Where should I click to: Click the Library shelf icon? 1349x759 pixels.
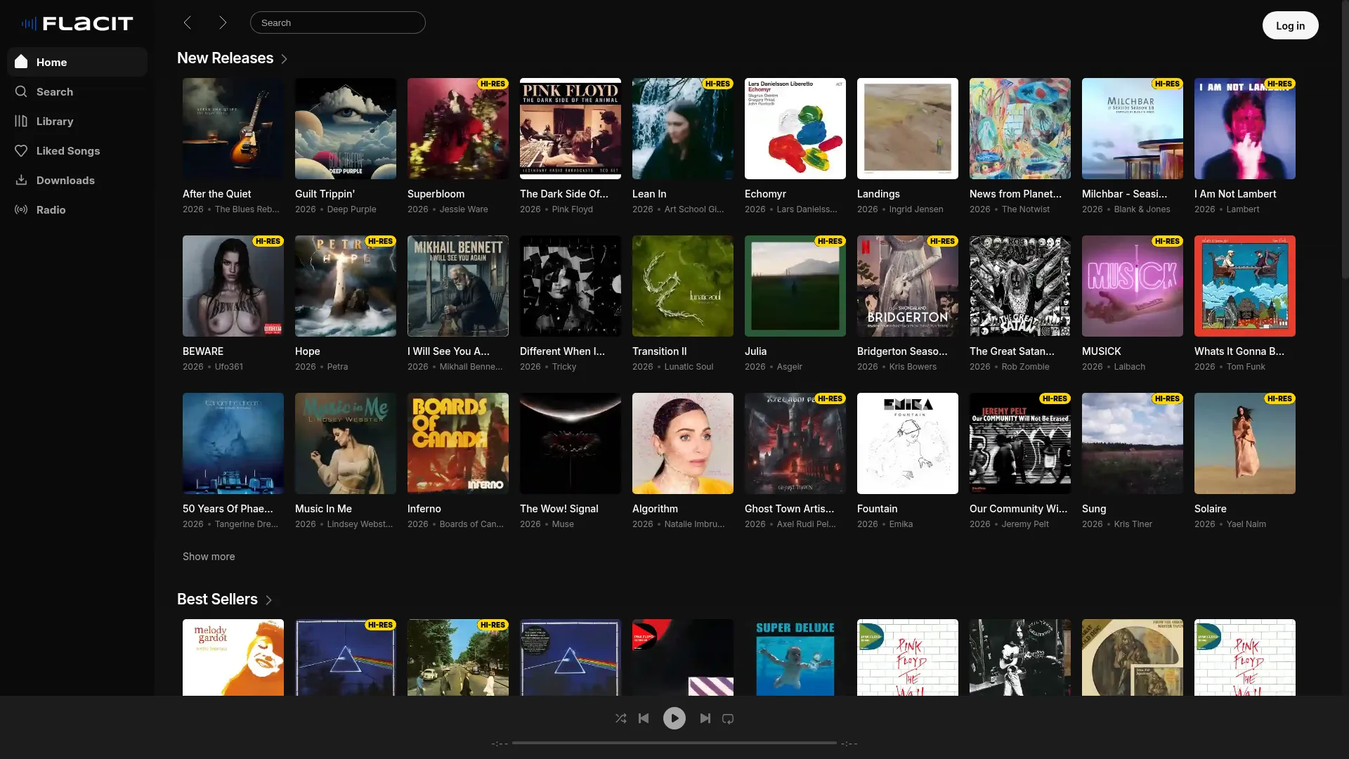pyautogui.click(x=21, y=121)
